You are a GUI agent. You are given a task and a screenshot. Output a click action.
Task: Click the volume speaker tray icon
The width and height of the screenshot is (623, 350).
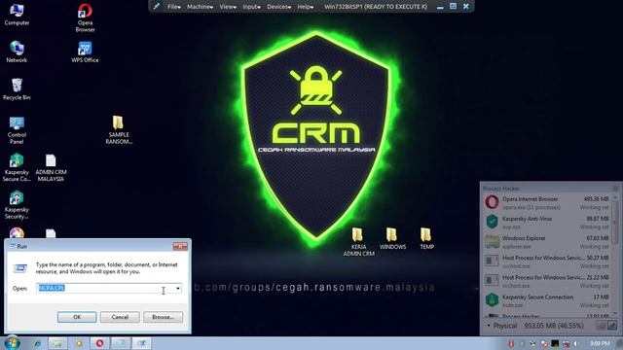coord(576,343)
